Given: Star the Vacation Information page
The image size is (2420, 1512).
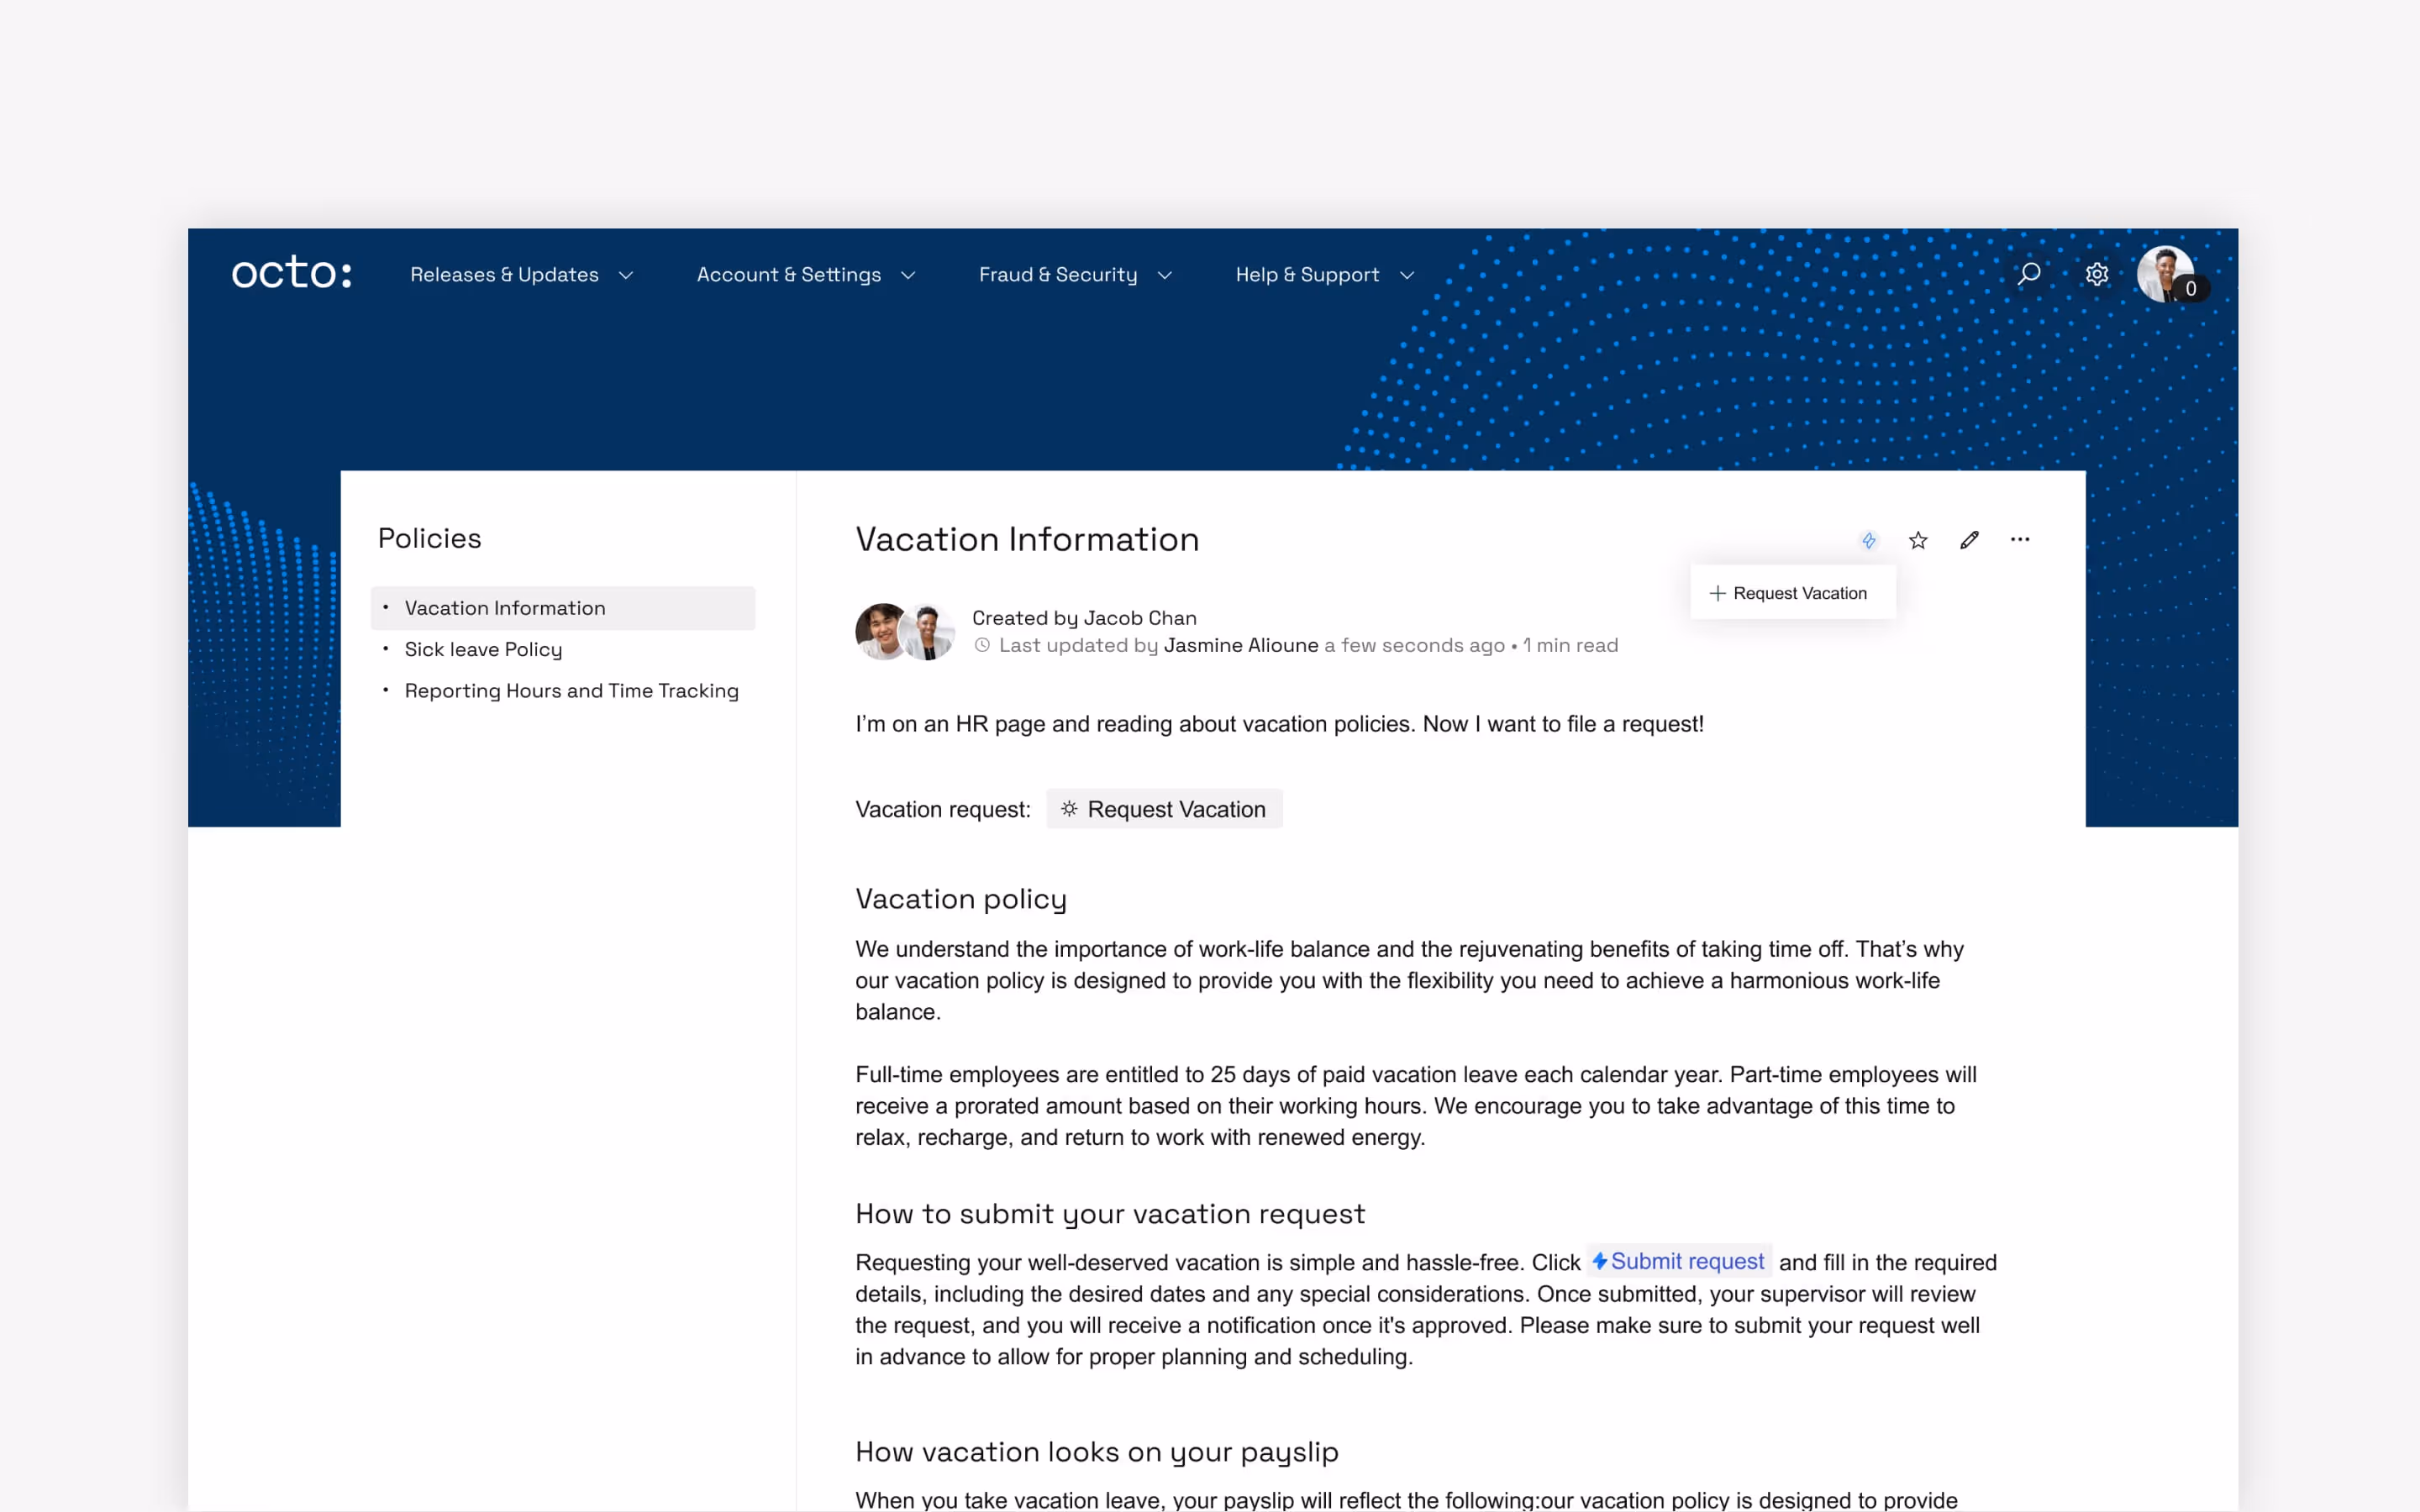Looking at the screenshot, I should click(1918, 541).
